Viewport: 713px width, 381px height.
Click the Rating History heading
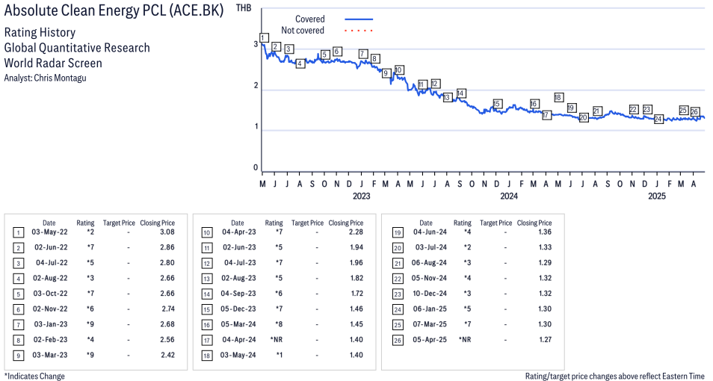(x=40, y=33)
